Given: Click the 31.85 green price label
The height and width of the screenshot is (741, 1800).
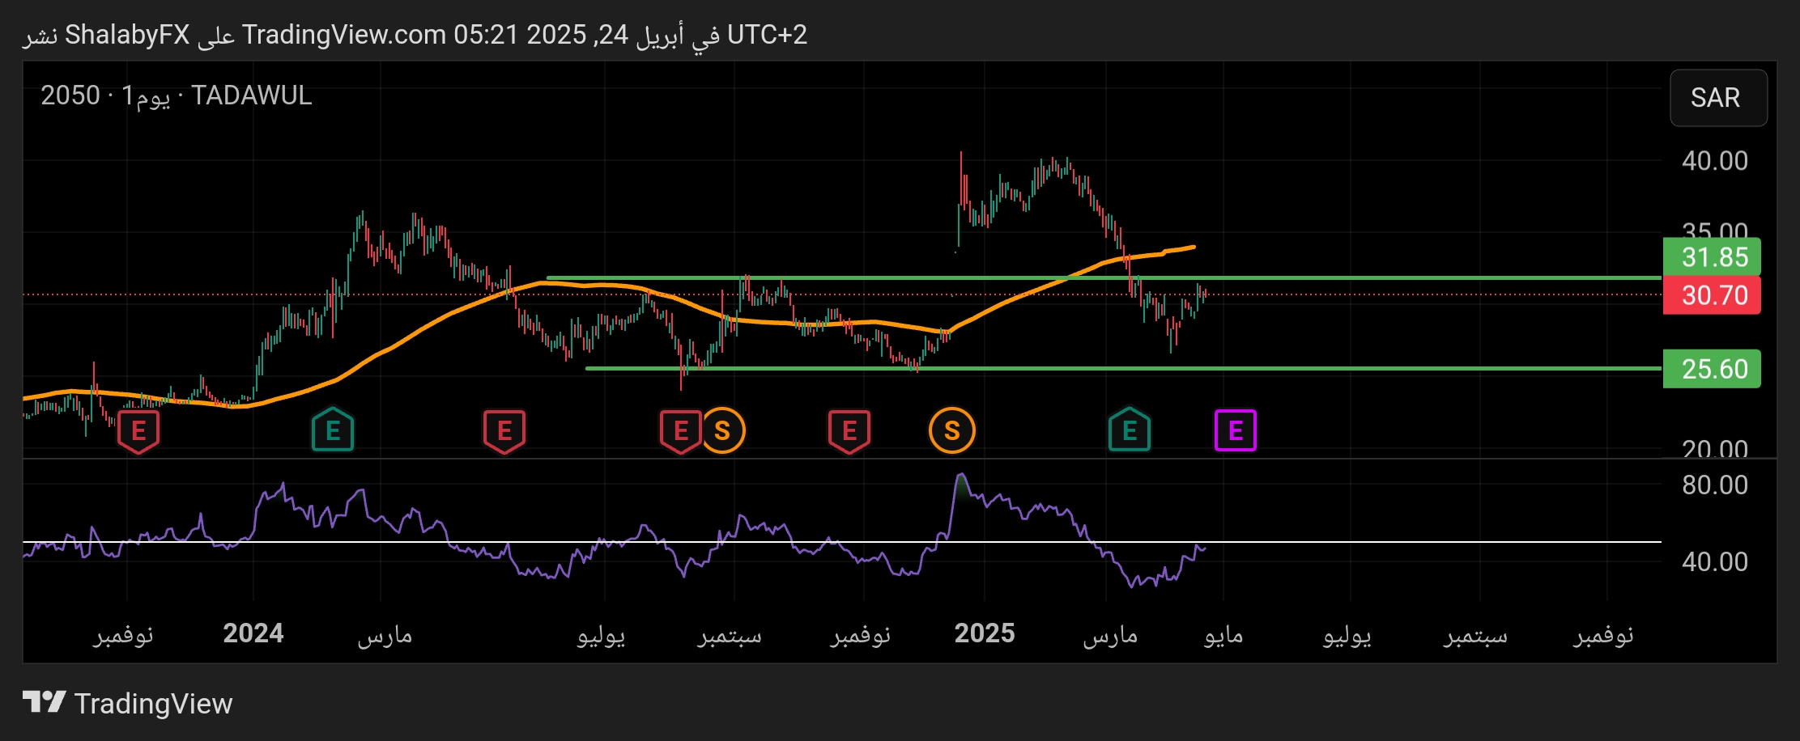Looking at the screenshot, I should point(1712,257).
